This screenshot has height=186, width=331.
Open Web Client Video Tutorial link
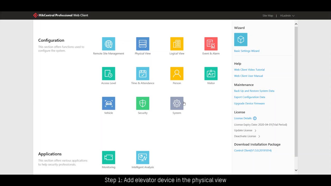(249, 70)
